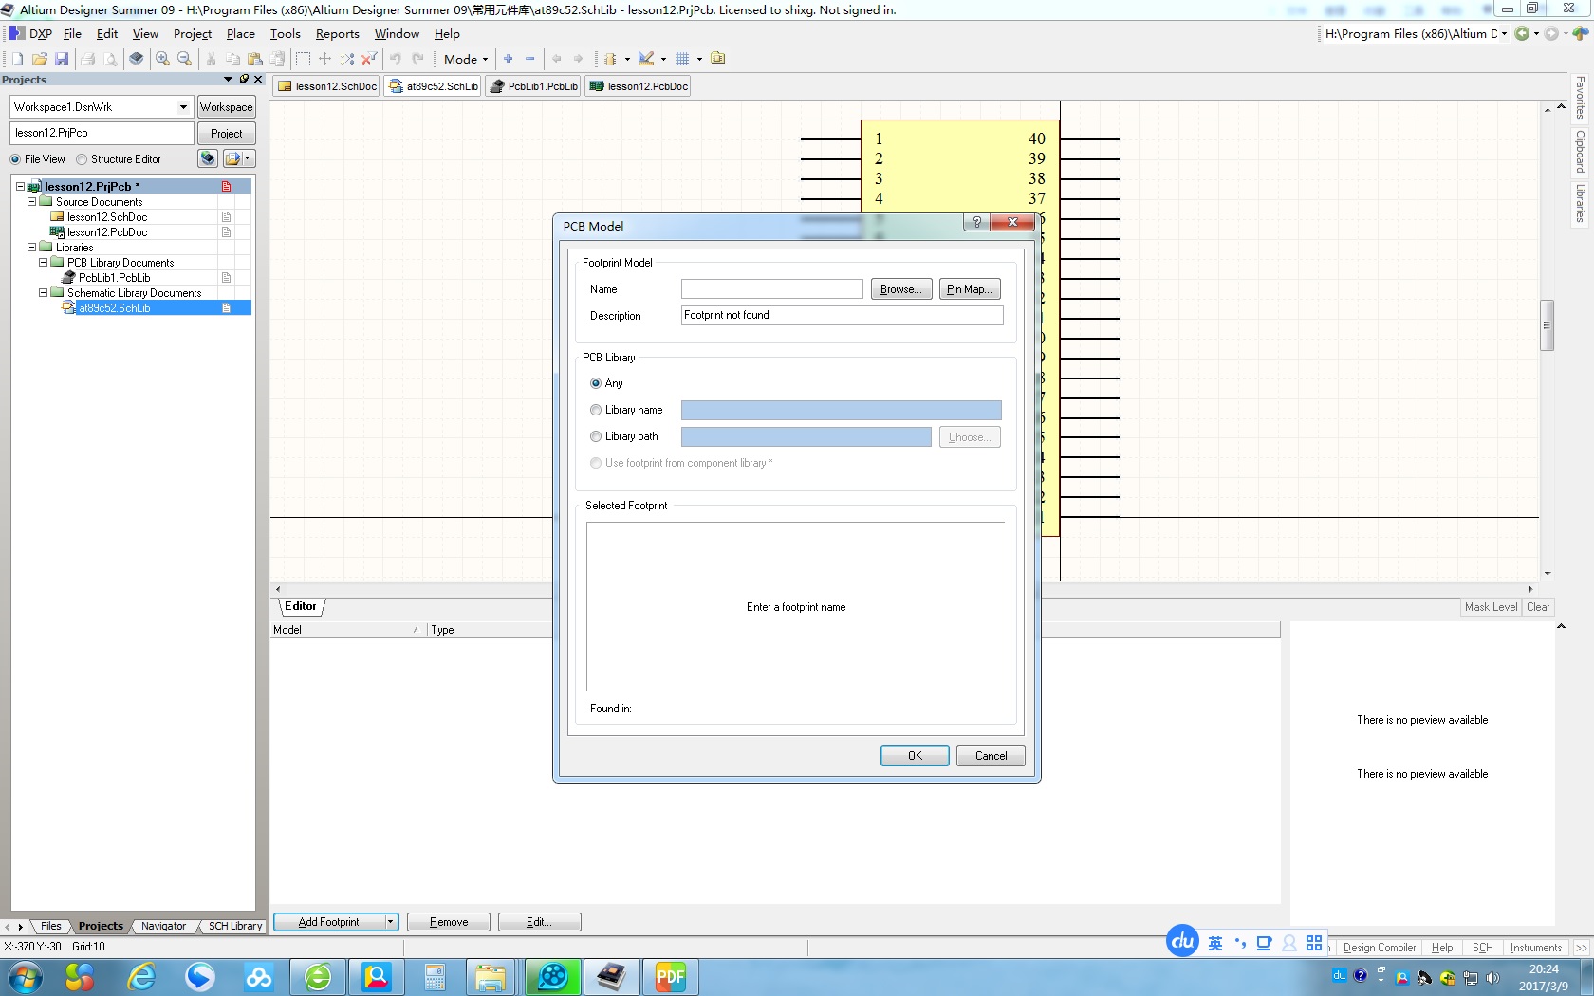
Task: Save the current document with the floppy disk icon
Action: tap(62, 59)
